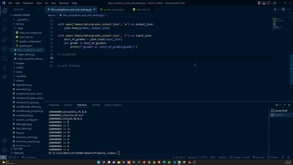Open grades.json in the explorer
293x165 pixels.
point(26,46)
